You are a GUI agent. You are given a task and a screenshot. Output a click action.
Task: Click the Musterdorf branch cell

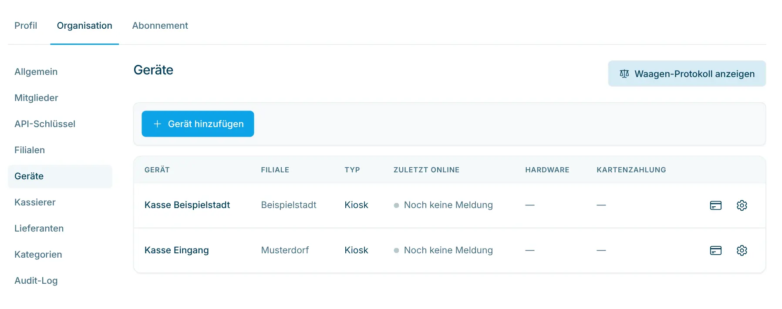285,250
